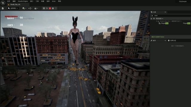Advance the simulation by one frame

click(47, 8)
